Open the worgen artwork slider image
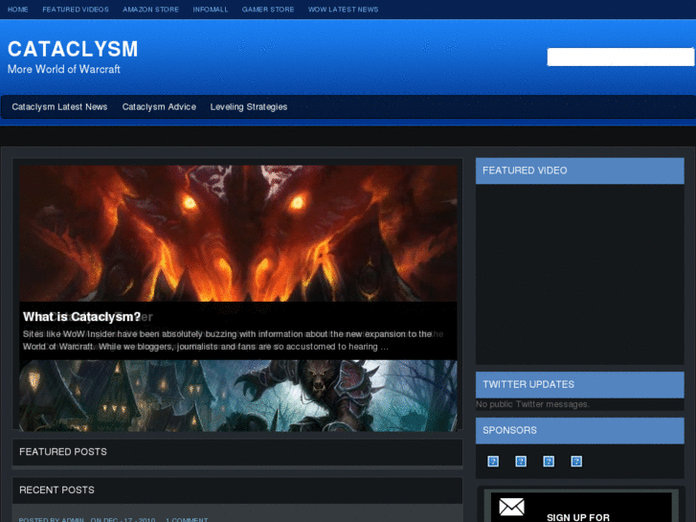696x522 pixels. point(238,396)
